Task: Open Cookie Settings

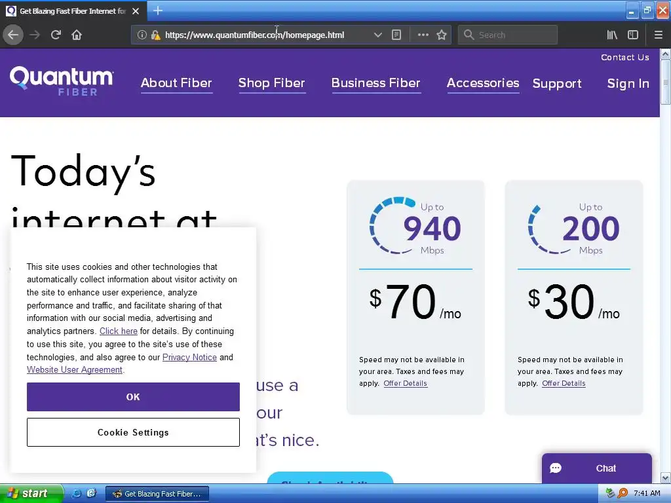Action: [x=133, y=432]
